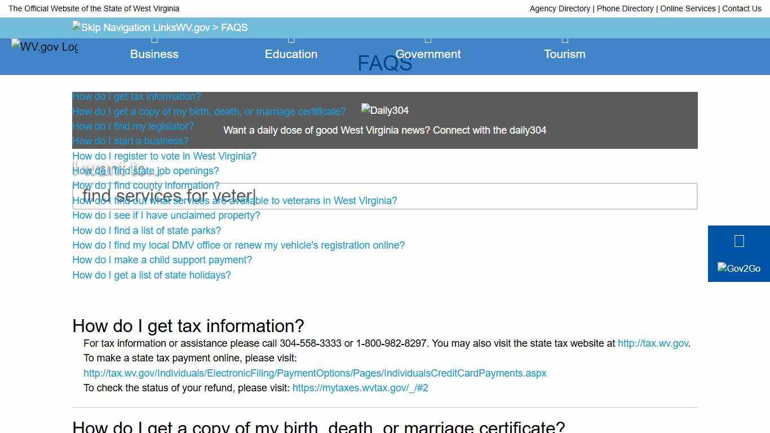Open the Education navigation menu
The height and width of the screenshot is (433, 770).
click(291, 54)
